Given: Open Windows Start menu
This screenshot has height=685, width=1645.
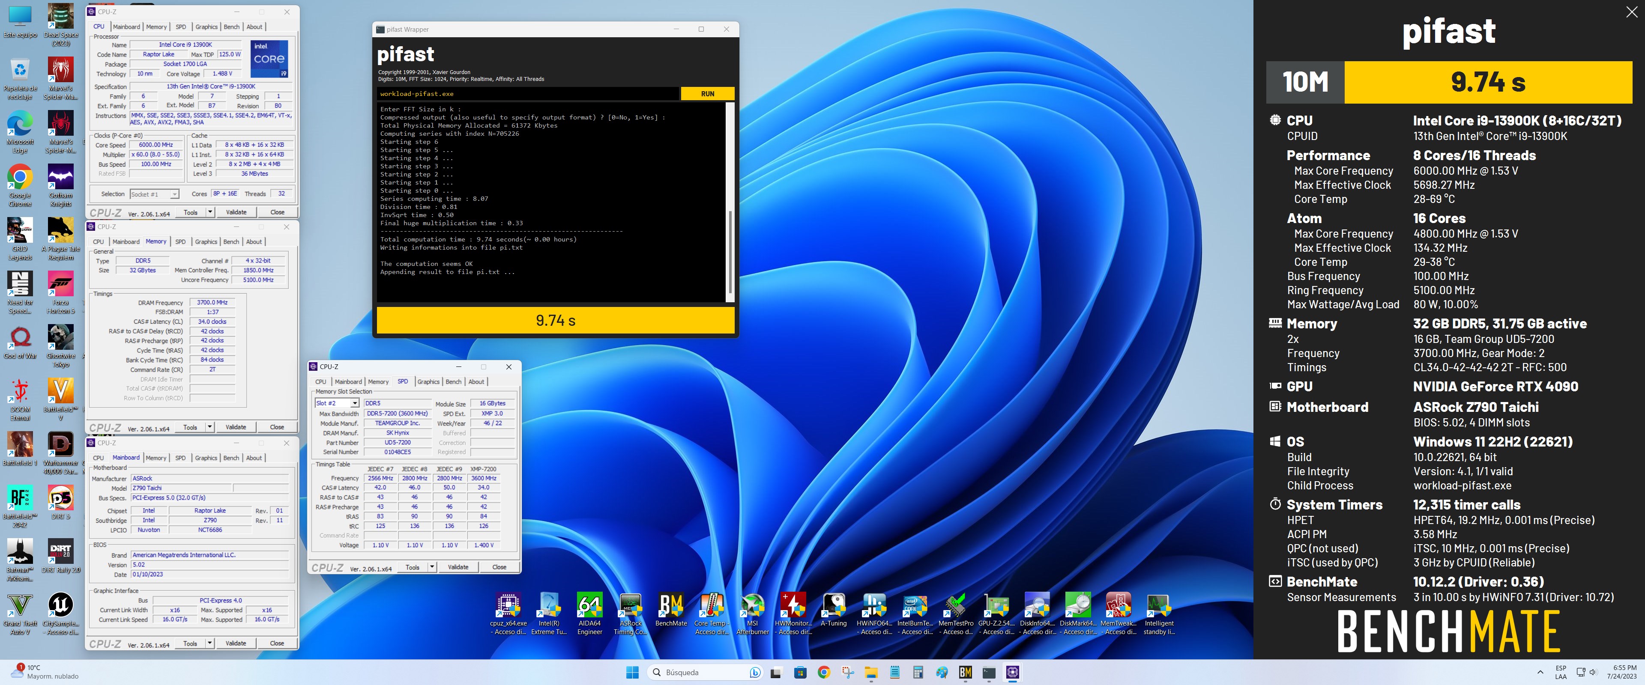Looking at the screenshot, I should [632, 672].
